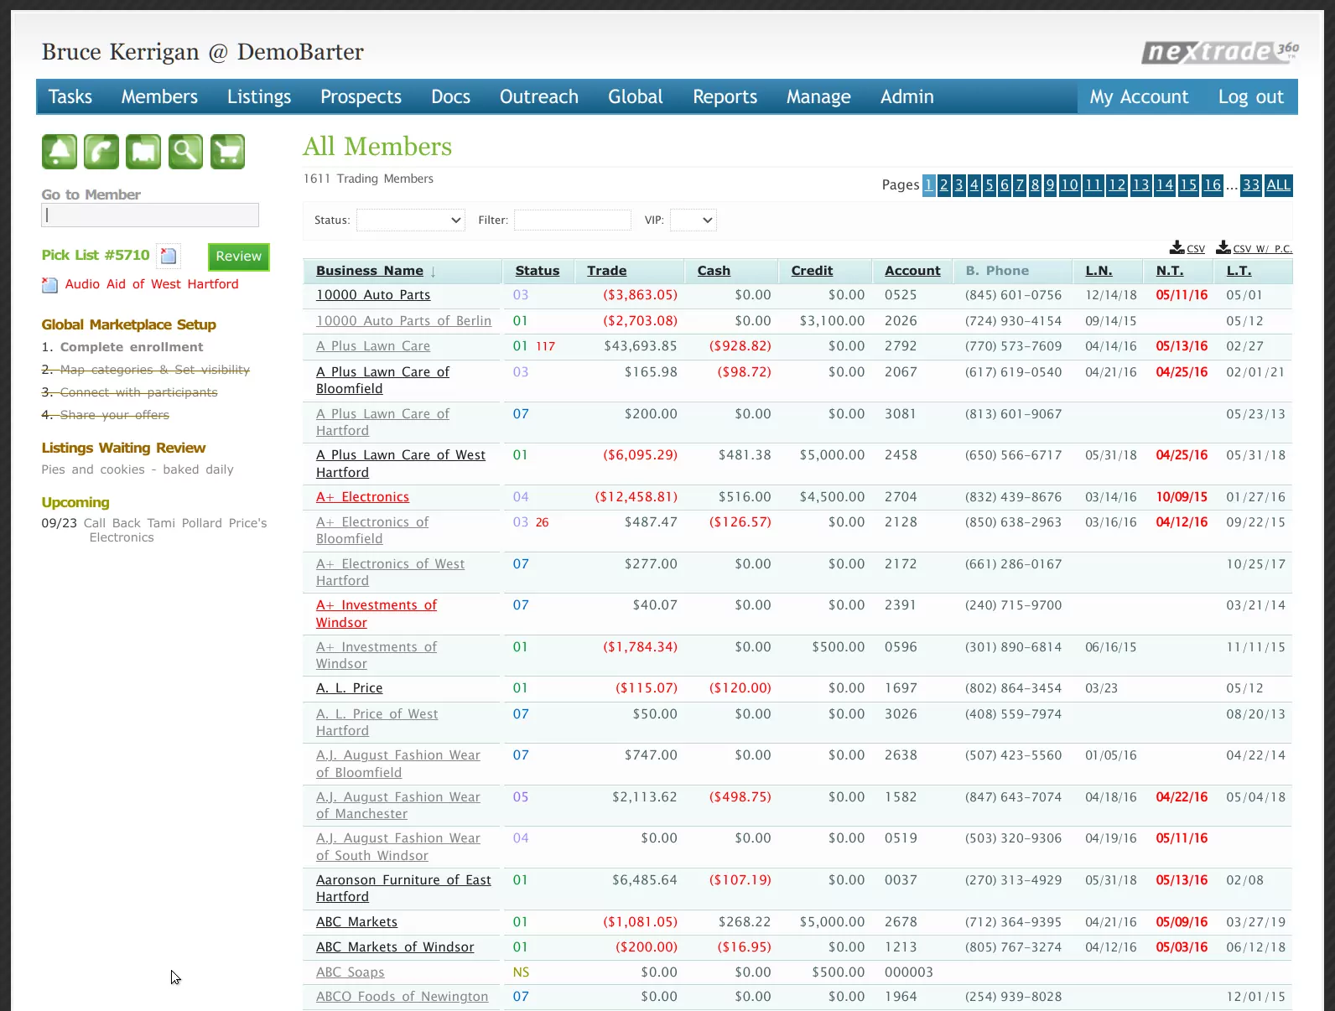Open the VIP filter dropdown
The width and height of the screenshot is (1335, 1011).
tap(693, 220)
